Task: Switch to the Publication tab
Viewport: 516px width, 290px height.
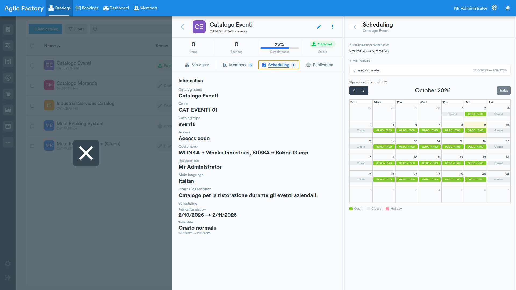Action: 320,65
